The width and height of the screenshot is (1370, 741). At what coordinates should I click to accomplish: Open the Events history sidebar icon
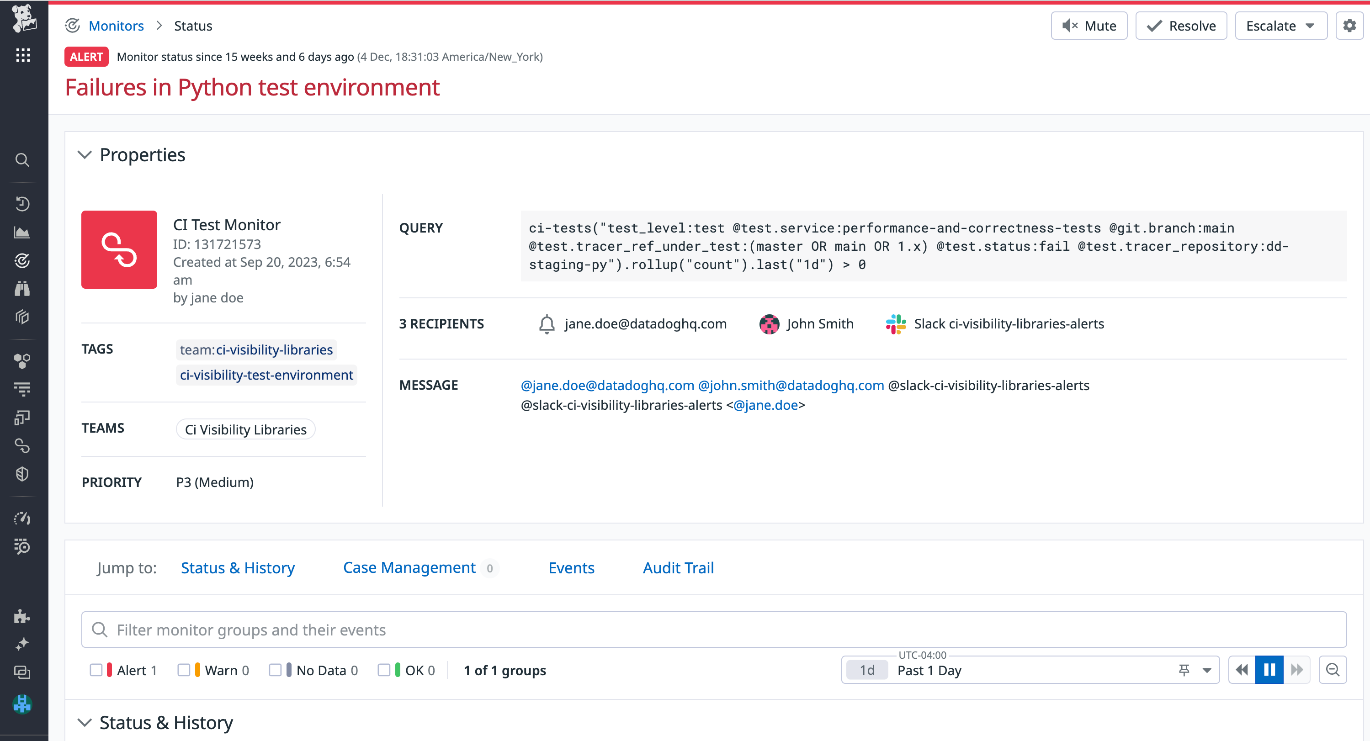(22, 204)
